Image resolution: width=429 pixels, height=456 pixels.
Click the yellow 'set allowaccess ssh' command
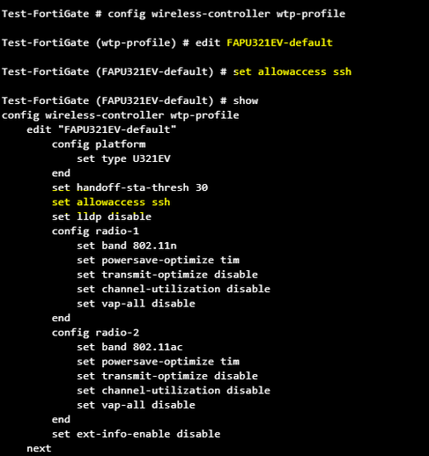pos(292,71)
